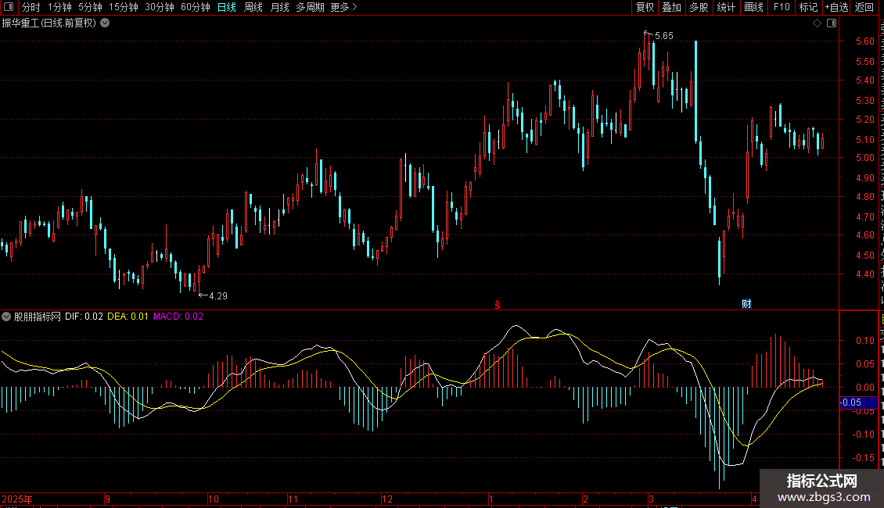
Task: Open the 画线 drawing tools
Action: click(754, 7)
